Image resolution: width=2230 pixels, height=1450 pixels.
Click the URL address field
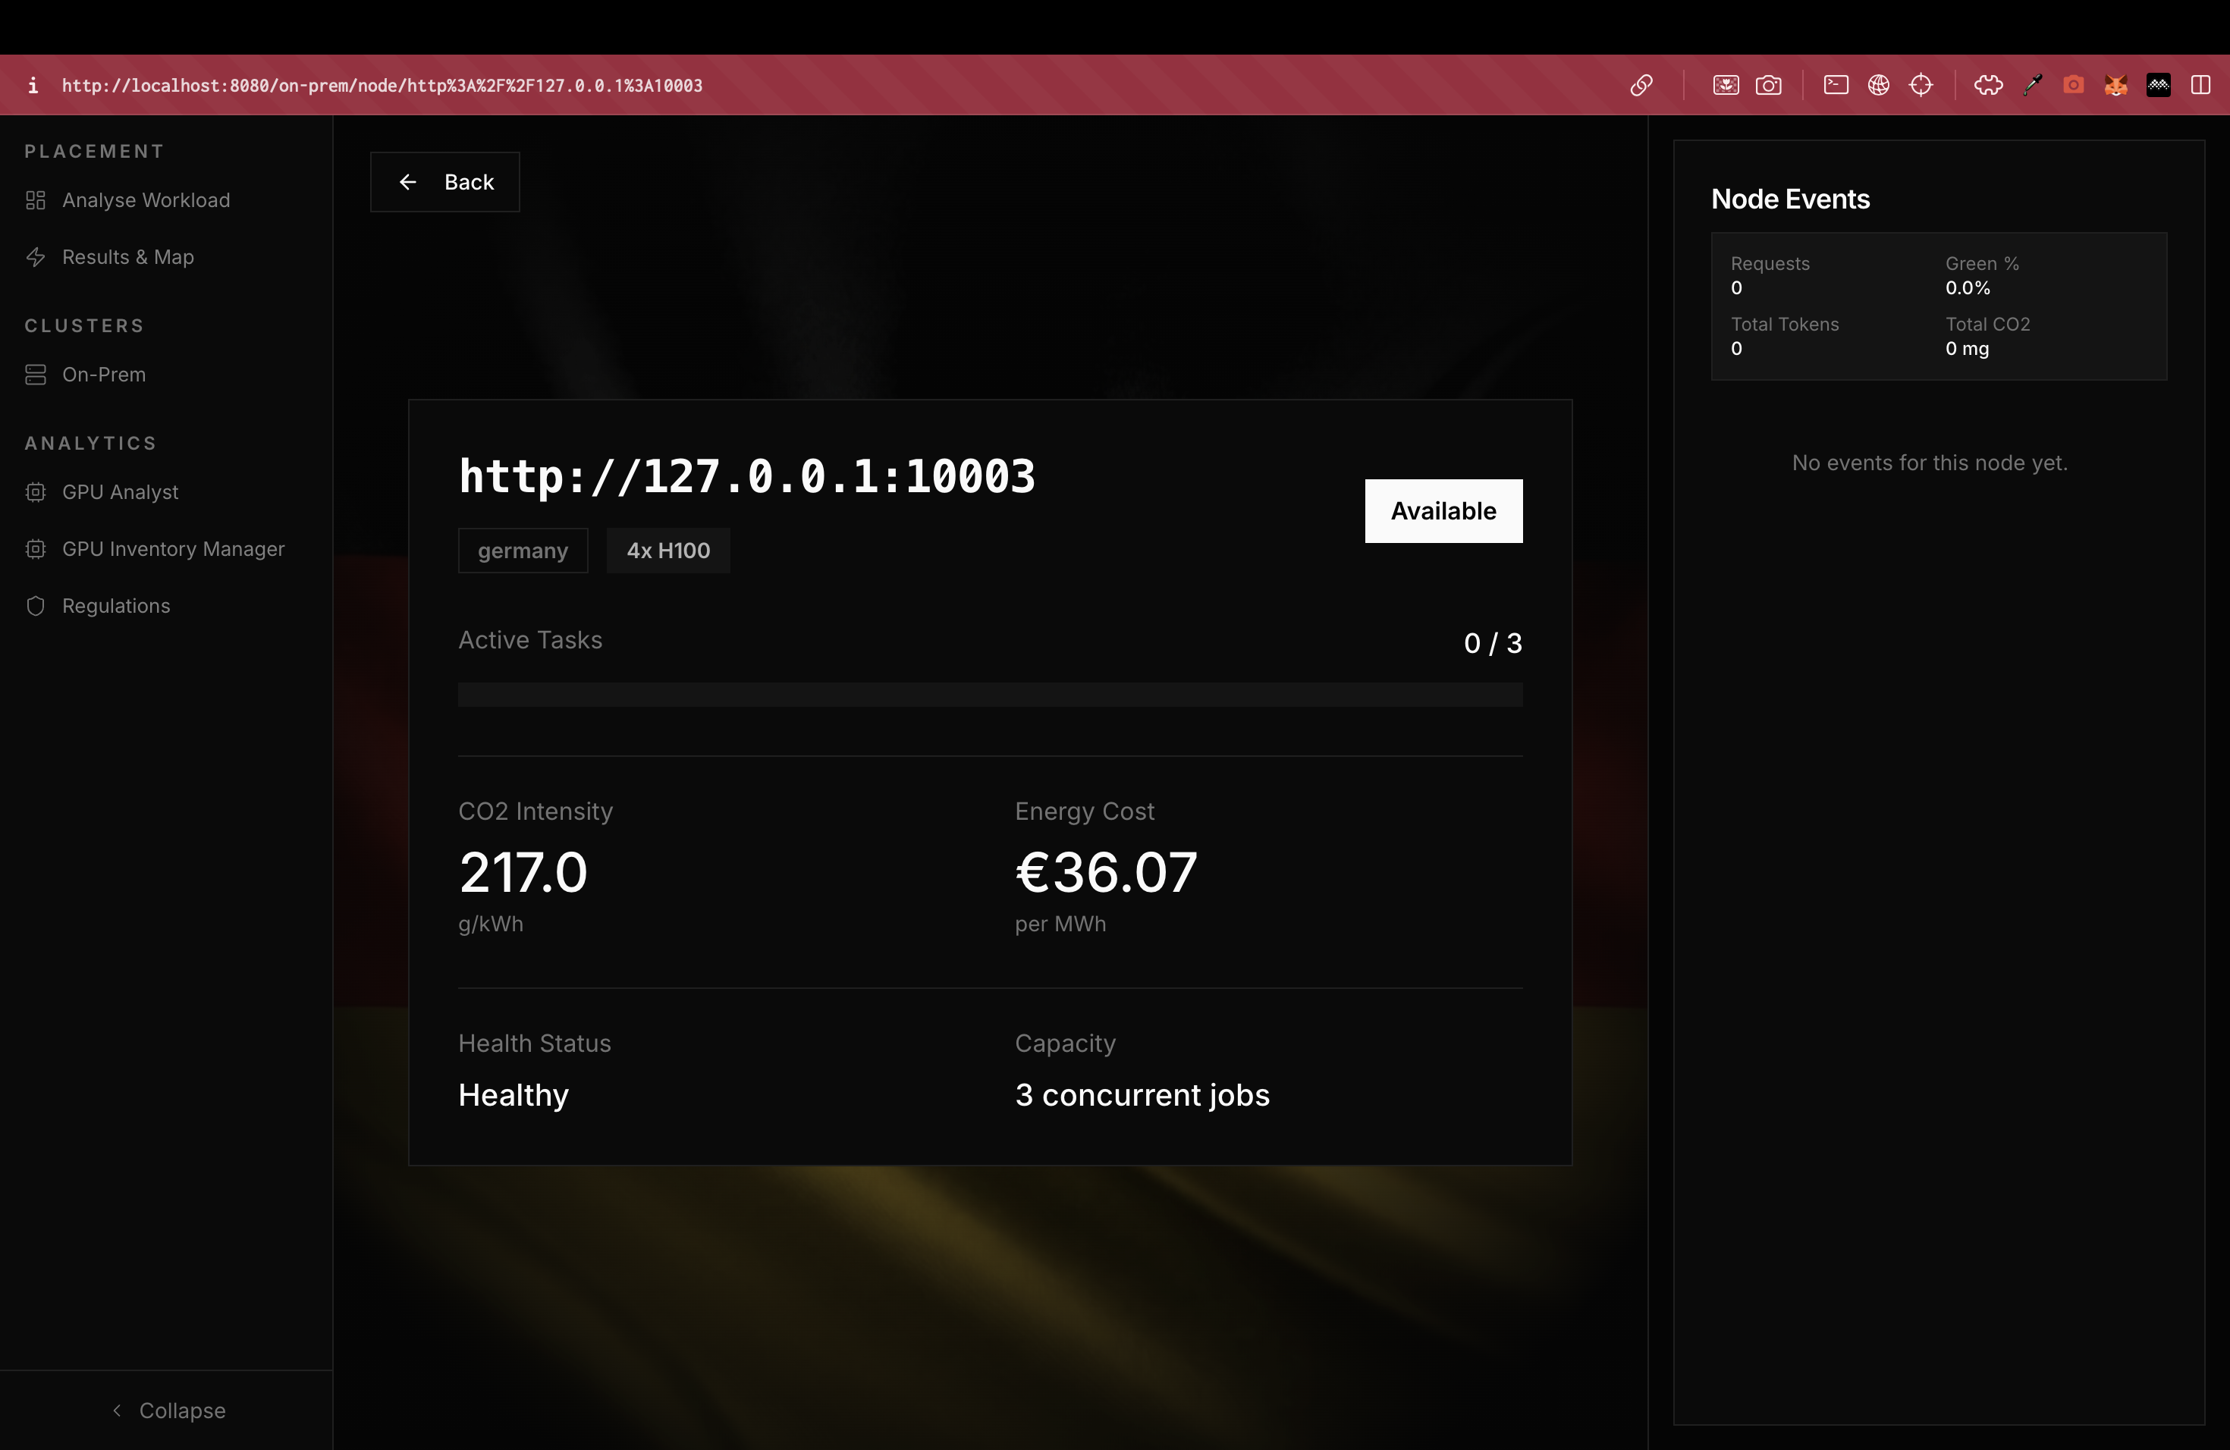click(x=382, y=85)
